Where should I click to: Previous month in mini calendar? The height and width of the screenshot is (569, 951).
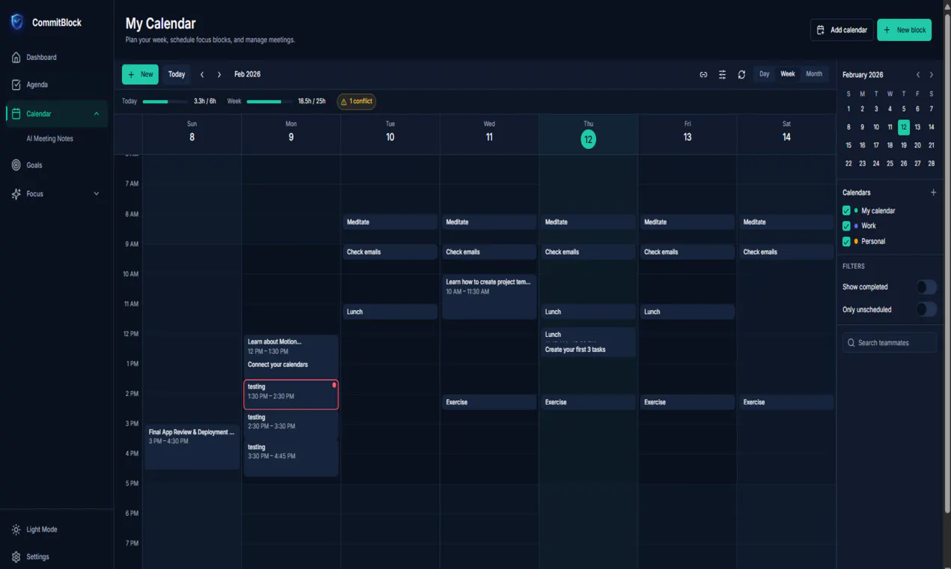pyautogui.click(x=918, y=75)
